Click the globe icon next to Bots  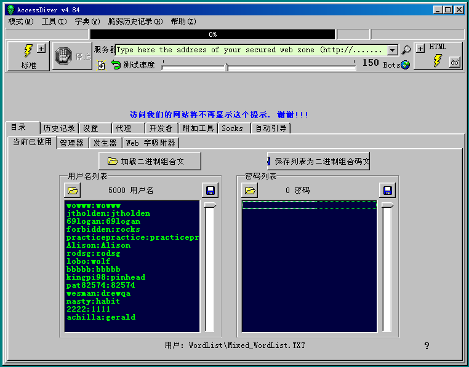[405, 65]
